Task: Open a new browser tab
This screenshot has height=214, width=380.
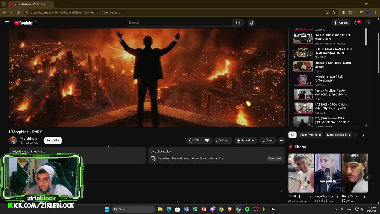Action: click(58, 4)
